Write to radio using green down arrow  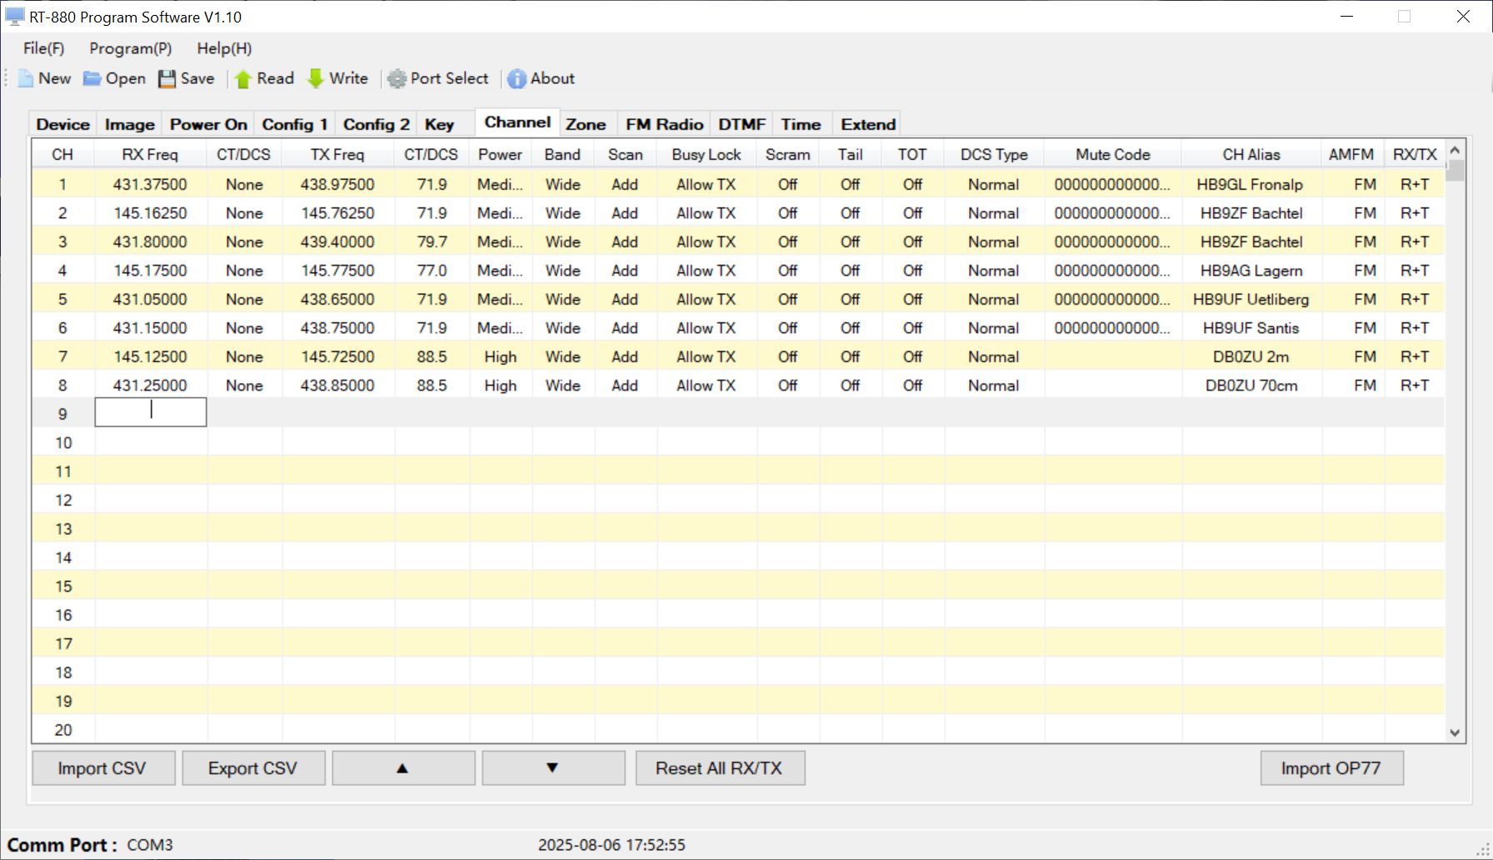pos(316,78)
